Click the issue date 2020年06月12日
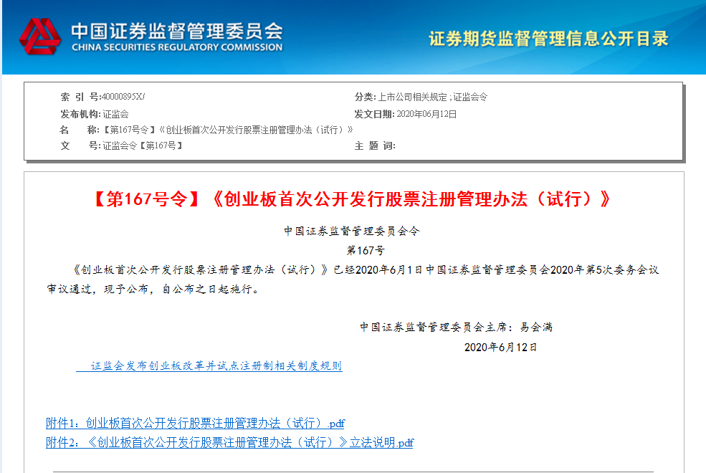The height and width of the screenshot is (473, 706). [x=427, y=114]
